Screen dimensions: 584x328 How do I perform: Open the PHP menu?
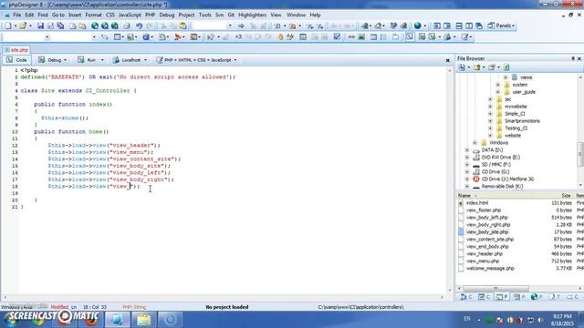tap(150, 15)
